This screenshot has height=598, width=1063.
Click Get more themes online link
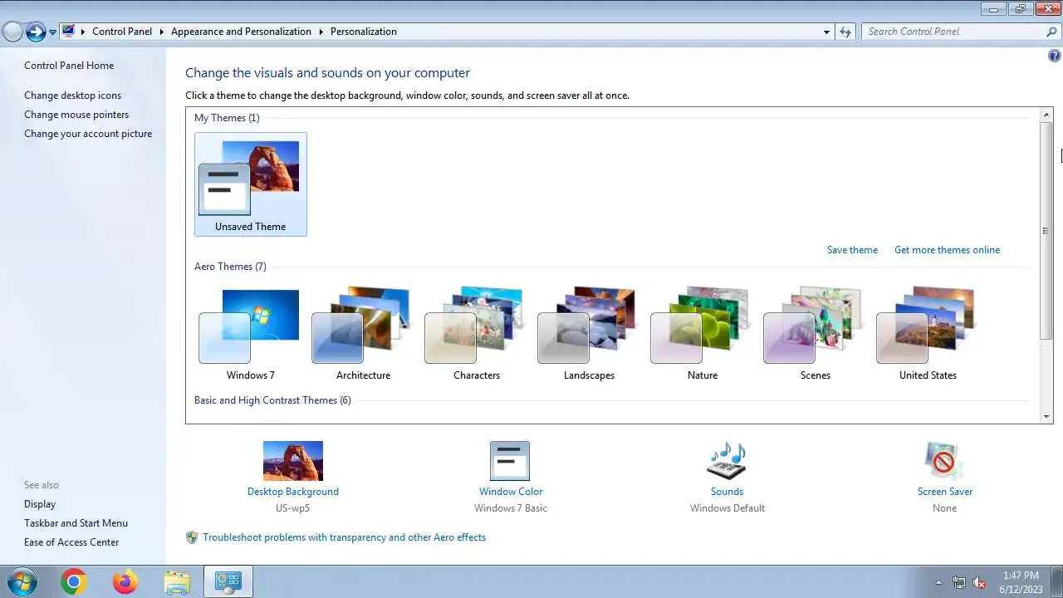point(947,250)
